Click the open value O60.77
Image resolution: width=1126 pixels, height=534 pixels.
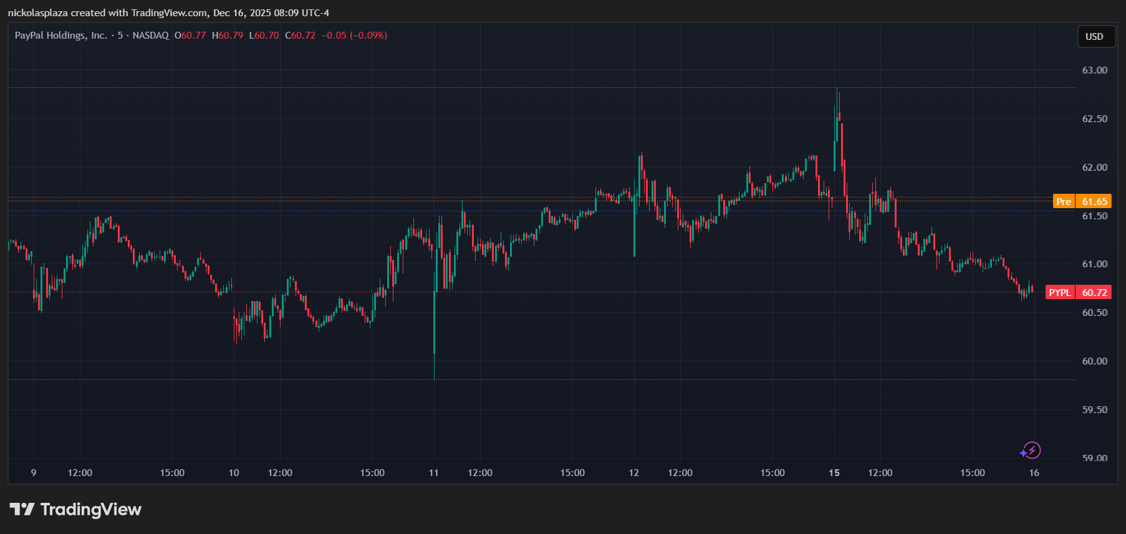[x=190, y=36]
